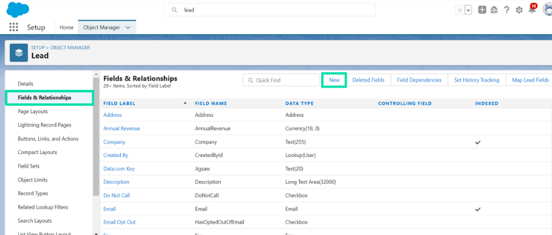Screen dimensions: 552x235
Task: Open the Setup gear icon
Action: click(519, 10)
